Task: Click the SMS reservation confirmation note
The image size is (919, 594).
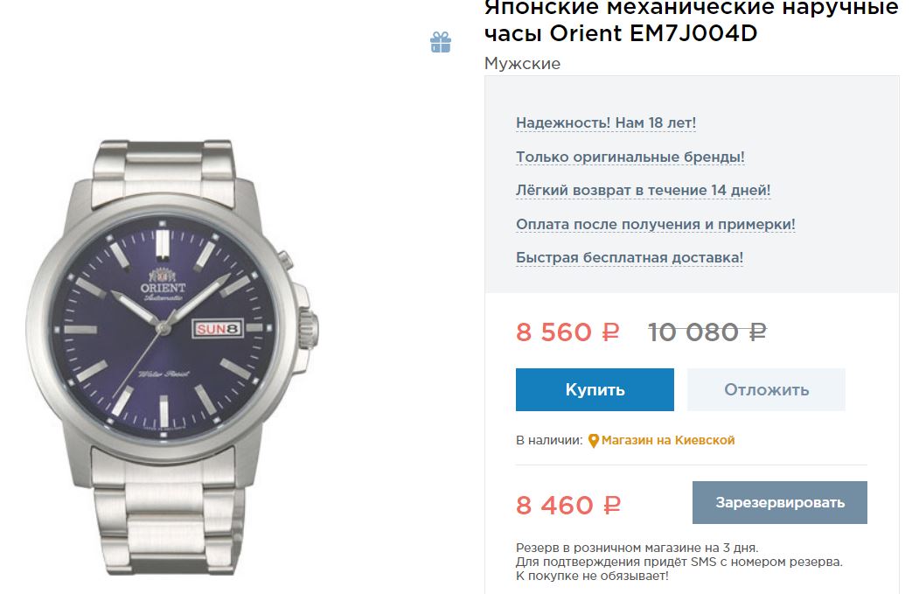Action: (x=679, y=562)
